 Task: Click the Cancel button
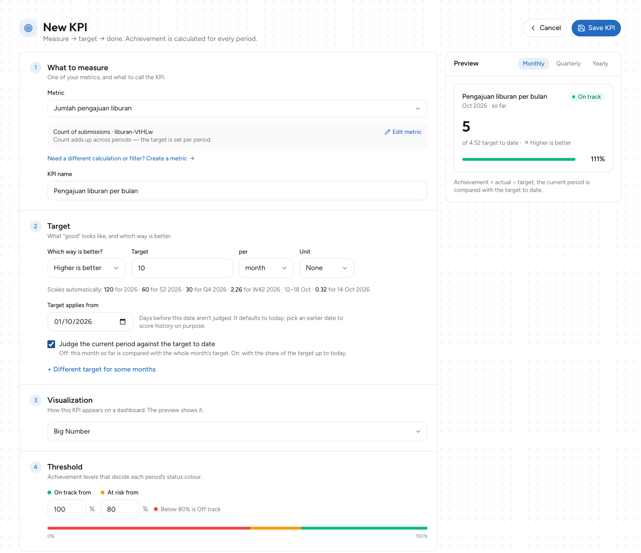tap(545, 28)
